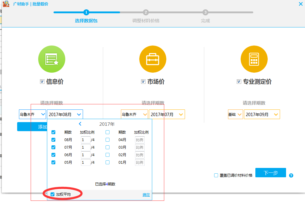Open the 2017年09月 period dropdown
305x202 pixels.
click(262, 114)
